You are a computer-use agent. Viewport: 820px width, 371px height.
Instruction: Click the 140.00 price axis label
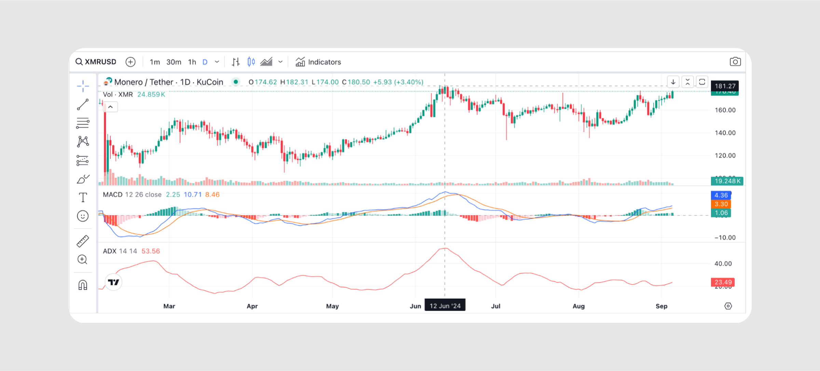725,133
